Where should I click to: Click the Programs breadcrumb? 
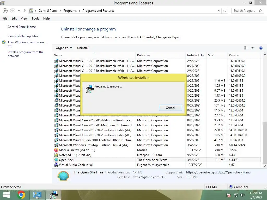pyautogui.click(x=70, y=10)
